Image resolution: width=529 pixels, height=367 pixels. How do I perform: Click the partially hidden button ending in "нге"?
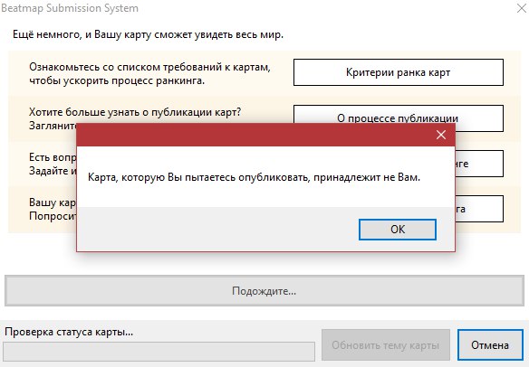(479, 164)
